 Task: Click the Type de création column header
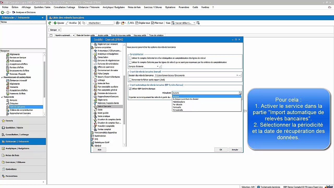(x=156, y=35)
